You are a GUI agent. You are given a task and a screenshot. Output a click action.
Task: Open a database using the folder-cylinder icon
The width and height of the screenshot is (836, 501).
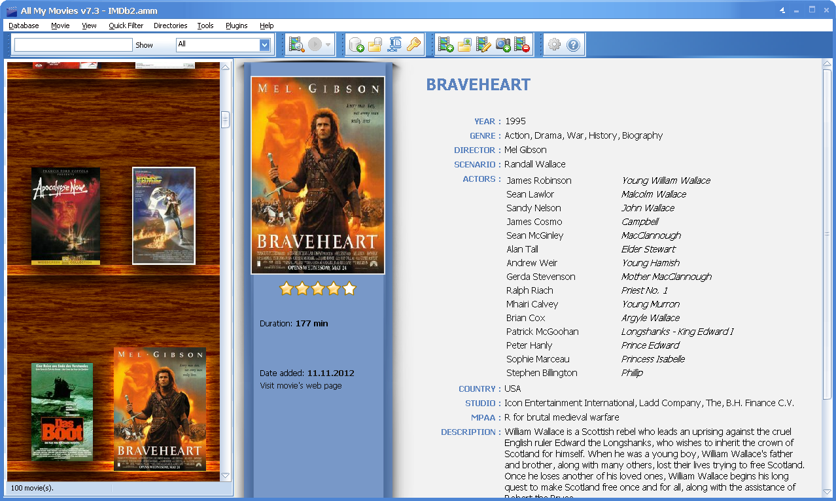tap(375, 44)
